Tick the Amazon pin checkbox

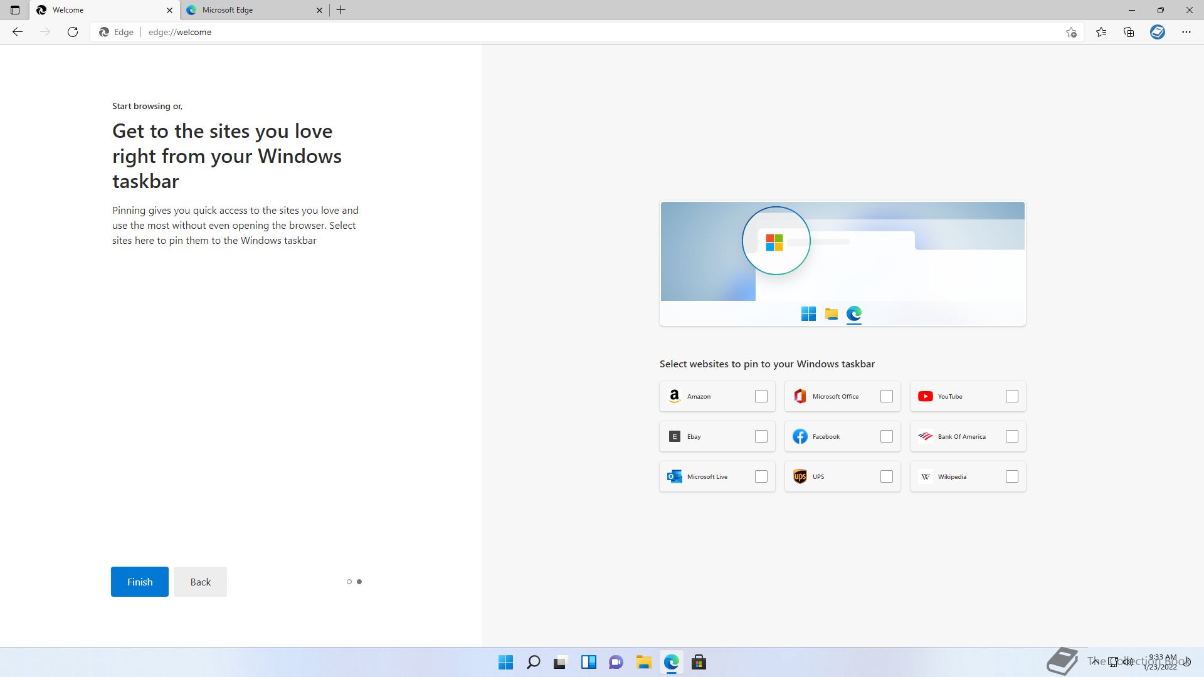click(x=761, y=396)
